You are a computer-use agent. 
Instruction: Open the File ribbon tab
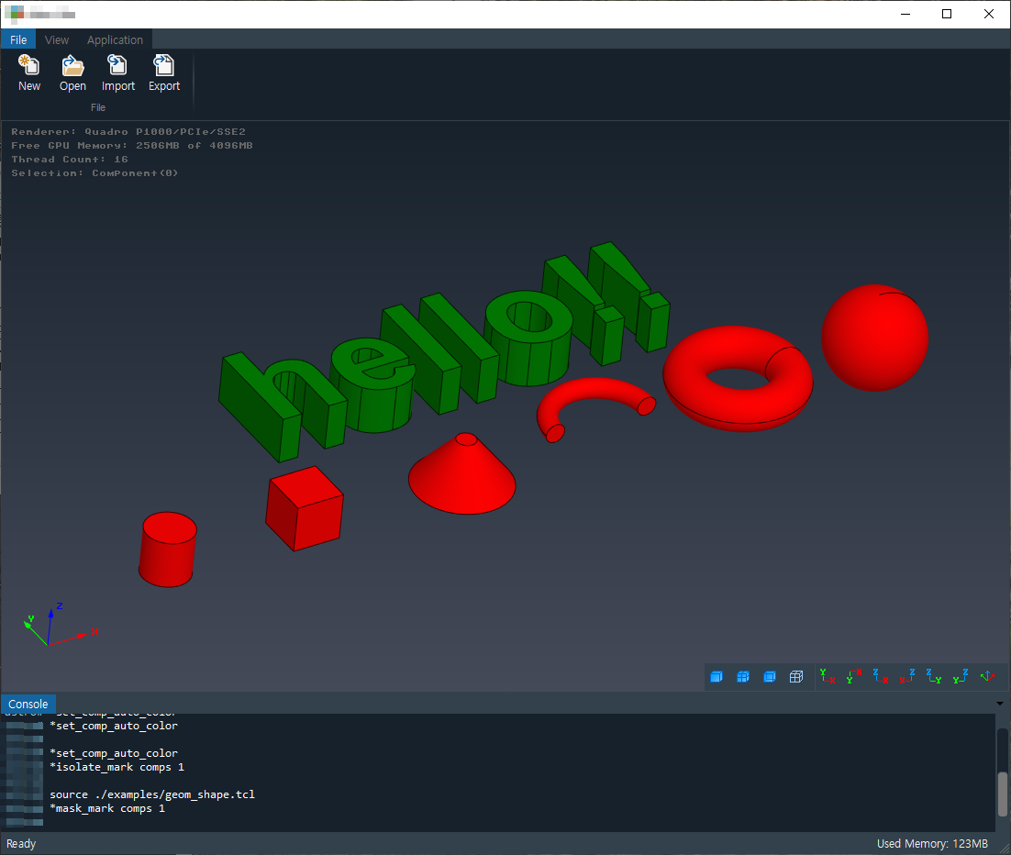[18, 39]
